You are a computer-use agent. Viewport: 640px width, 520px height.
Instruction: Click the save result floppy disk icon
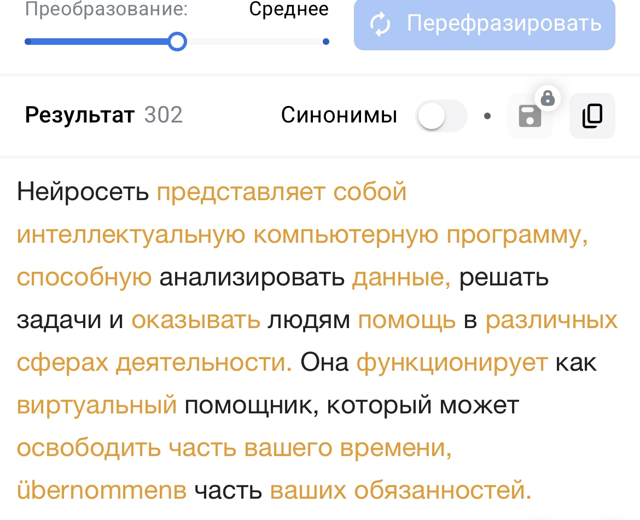click(530, 116)
